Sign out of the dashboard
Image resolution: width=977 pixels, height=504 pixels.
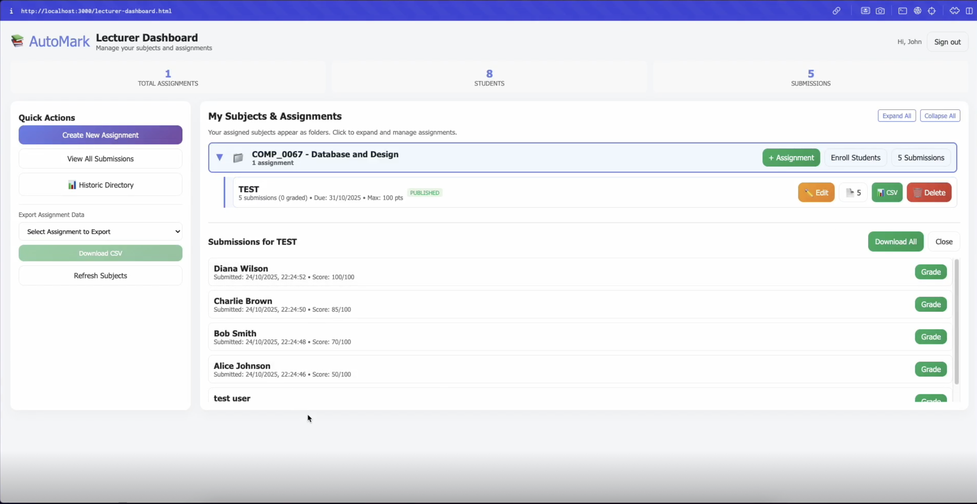point(947,42)
